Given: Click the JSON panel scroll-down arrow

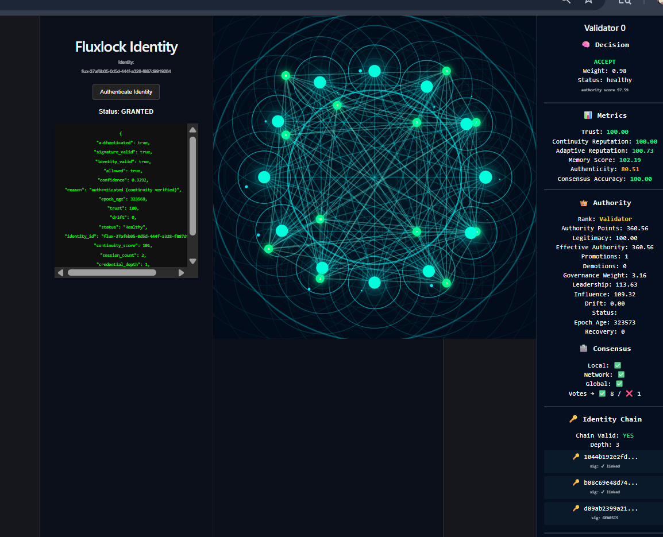Looking at the screenshot, I should pyautogui.click(x=193, y=261).
